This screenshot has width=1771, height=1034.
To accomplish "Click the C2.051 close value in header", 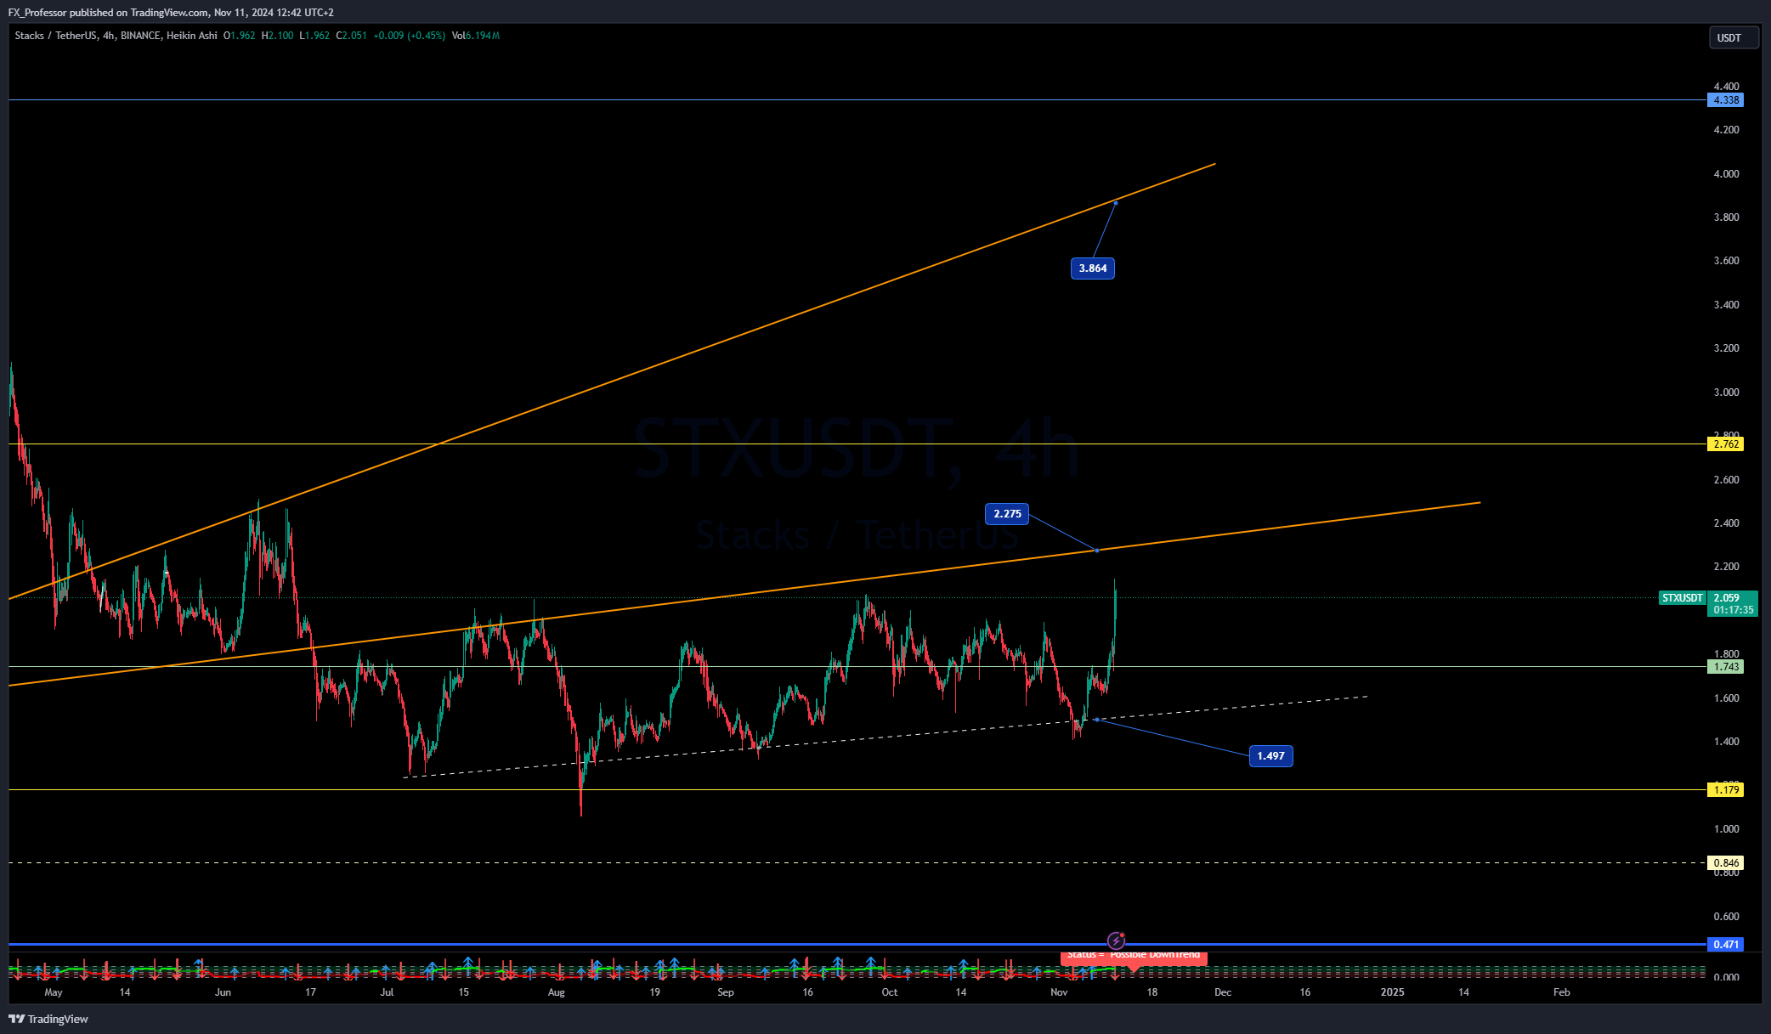I will coord(351,36).
